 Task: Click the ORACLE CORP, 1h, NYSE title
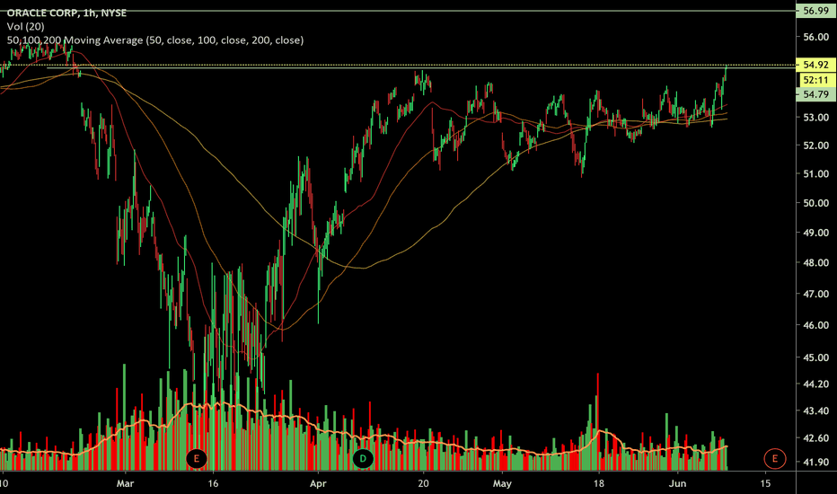(x=66, y=13)
